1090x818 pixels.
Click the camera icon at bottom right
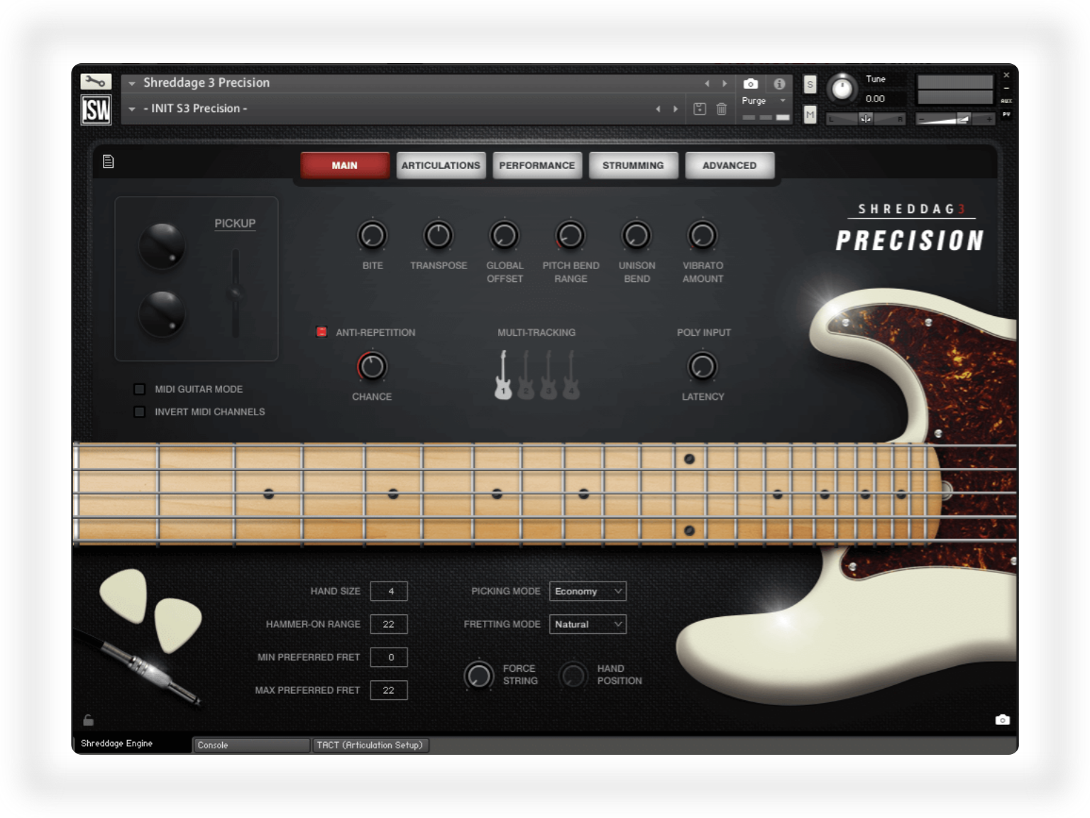[x=1002, y=720]
